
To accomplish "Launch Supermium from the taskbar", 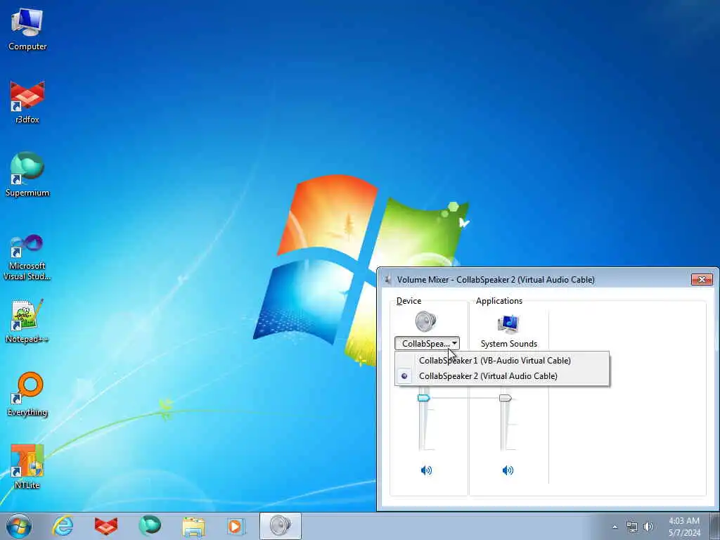I will (150, 526).
